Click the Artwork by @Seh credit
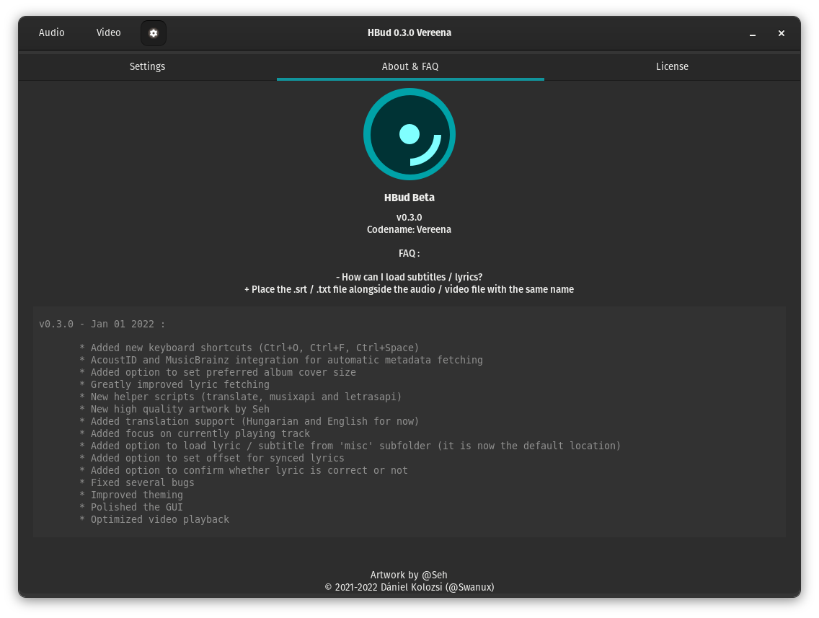The height and width of the screenshot is (618, 819). coord(409,575)
